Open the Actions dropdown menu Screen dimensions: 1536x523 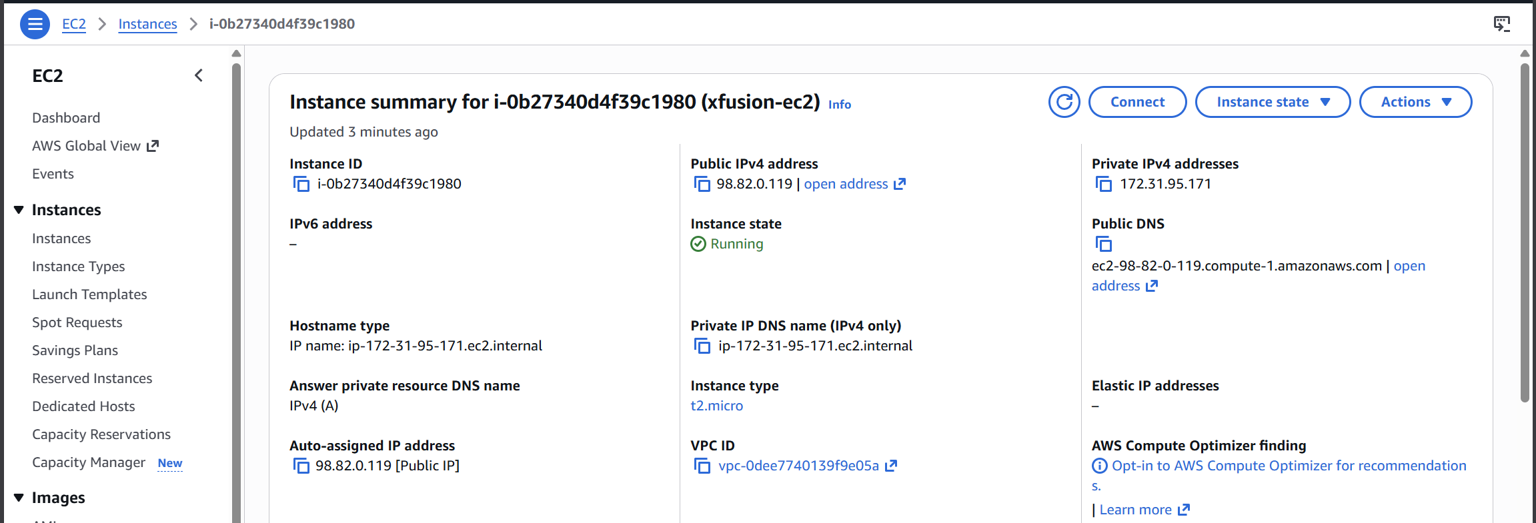[x=1415, y=102]
